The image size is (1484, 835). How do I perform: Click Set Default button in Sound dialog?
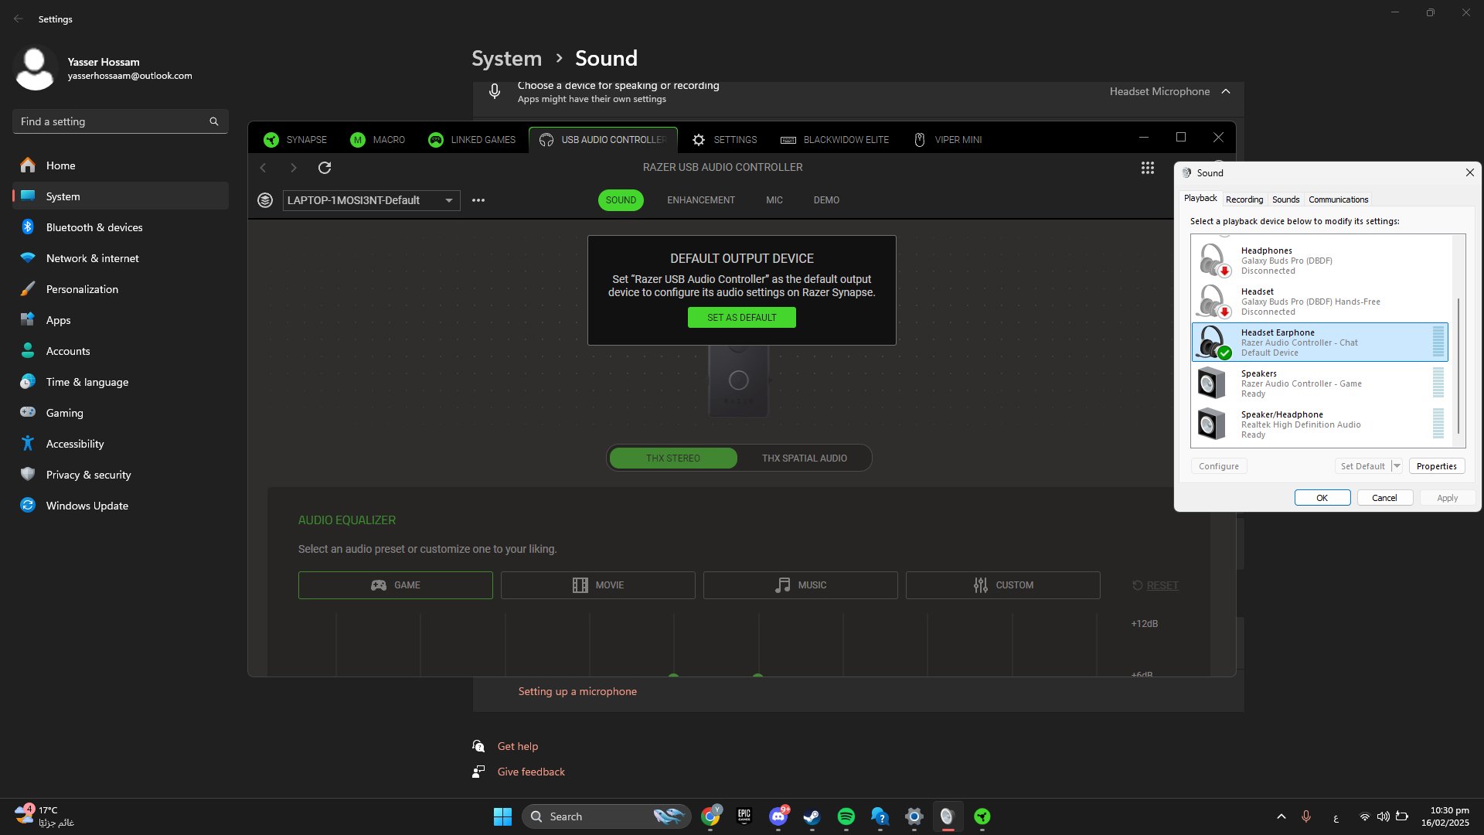(1363, 466)
